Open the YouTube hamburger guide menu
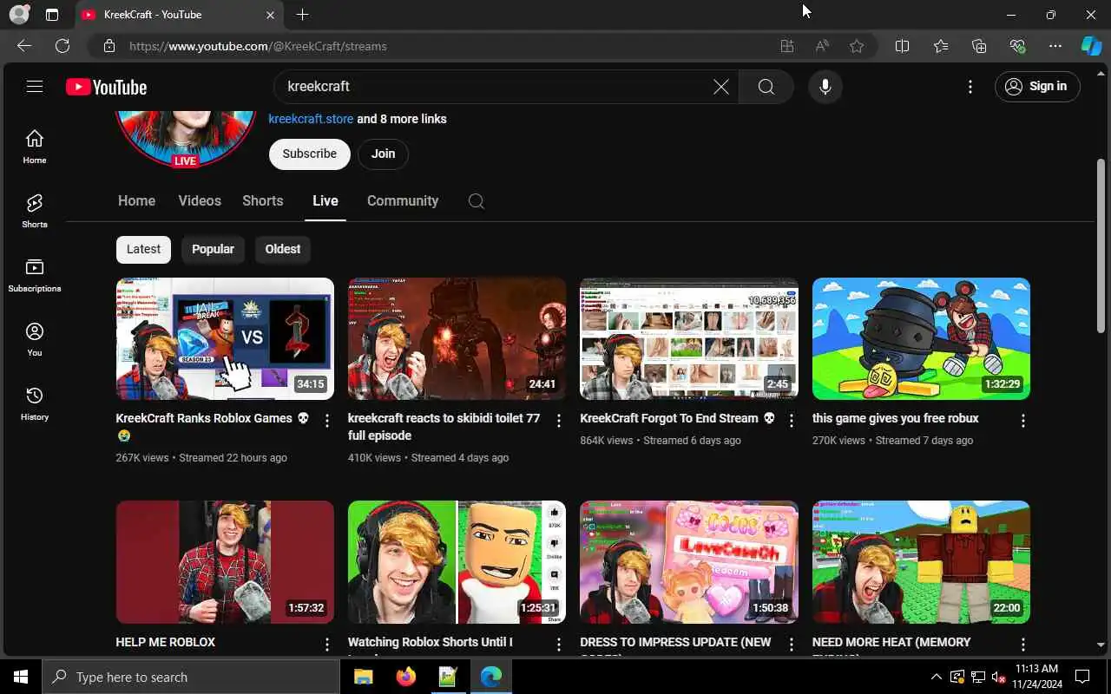This screenshot has height=694, width=1111. (35, 87)
